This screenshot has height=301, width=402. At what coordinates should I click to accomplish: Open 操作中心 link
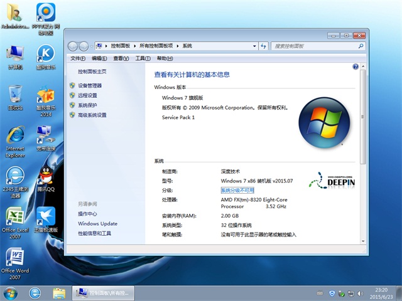pos(87,214)
